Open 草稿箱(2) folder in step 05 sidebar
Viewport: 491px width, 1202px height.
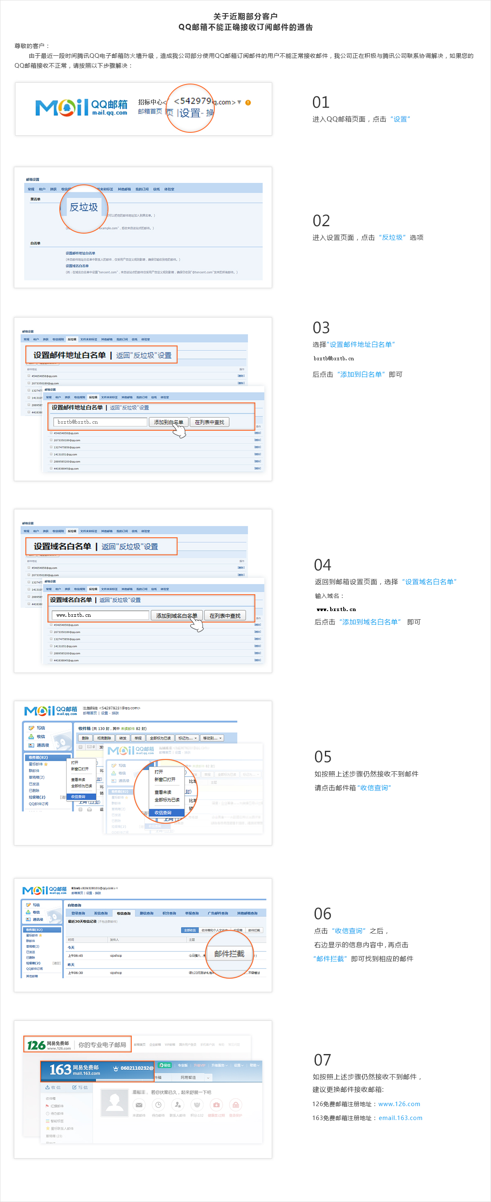click(37, 777)
